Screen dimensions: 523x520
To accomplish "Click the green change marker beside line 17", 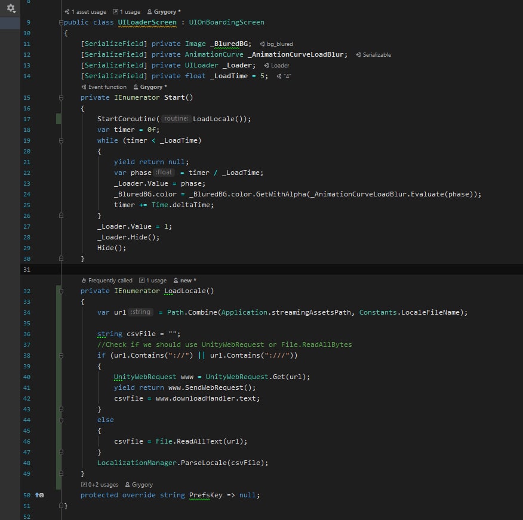I will pyautogui.click(x=59, y=119).
